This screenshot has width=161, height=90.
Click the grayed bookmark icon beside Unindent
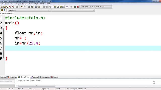tap(50, 7)
